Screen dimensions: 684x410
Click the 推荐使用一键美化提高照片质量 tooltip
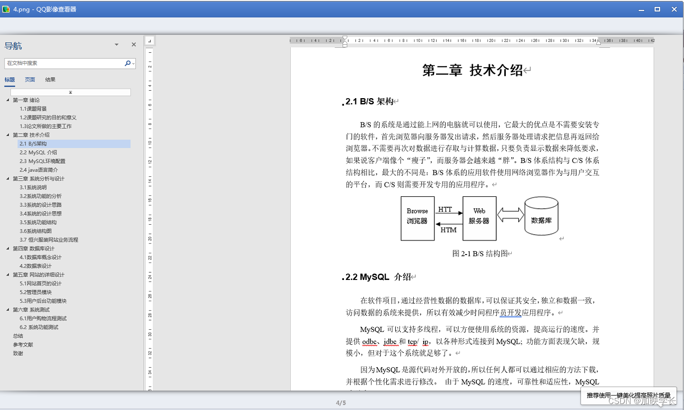(629, 396)
